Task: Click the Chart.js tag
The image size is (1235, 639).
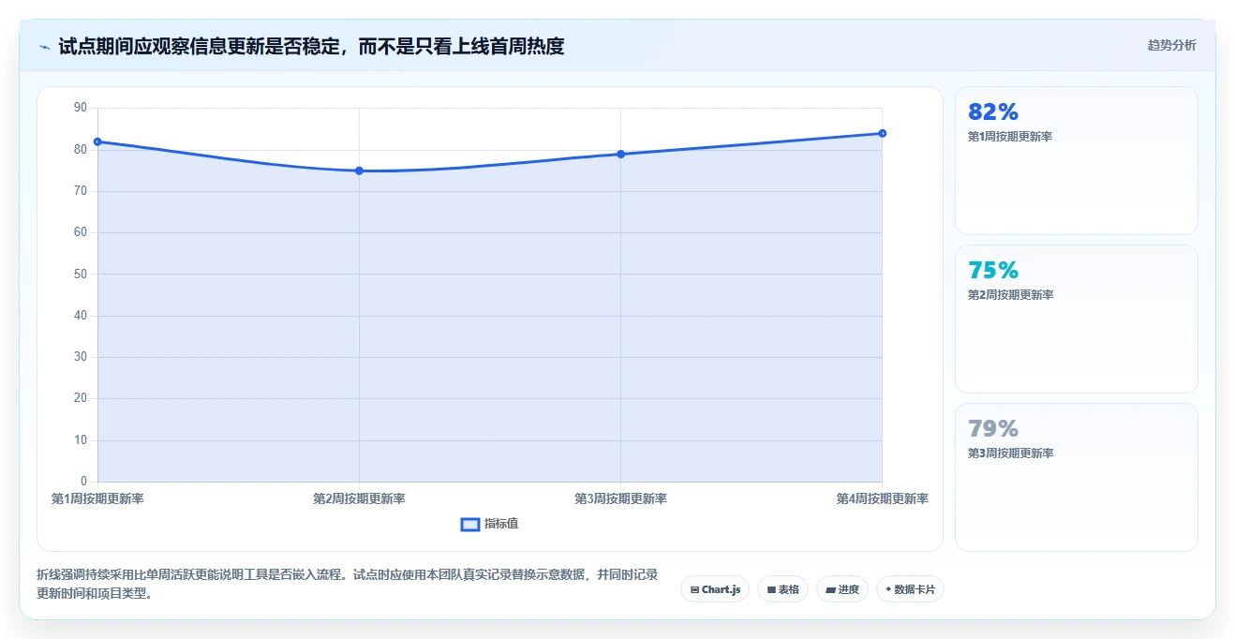Action: coord(715,589)
